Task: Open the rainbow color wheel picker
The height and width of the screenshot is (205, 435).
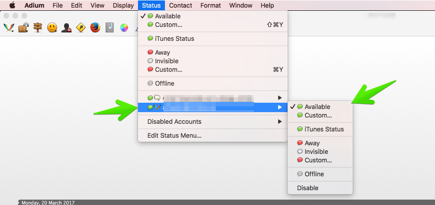Action: [x=124, y=28]
